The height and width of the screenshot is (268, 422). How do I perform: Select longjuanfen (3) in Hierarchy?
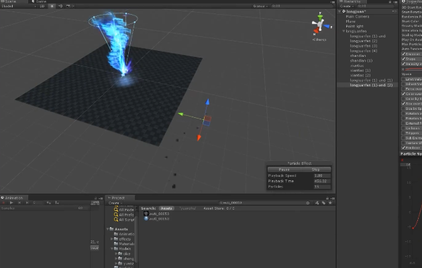click(364, 46)
